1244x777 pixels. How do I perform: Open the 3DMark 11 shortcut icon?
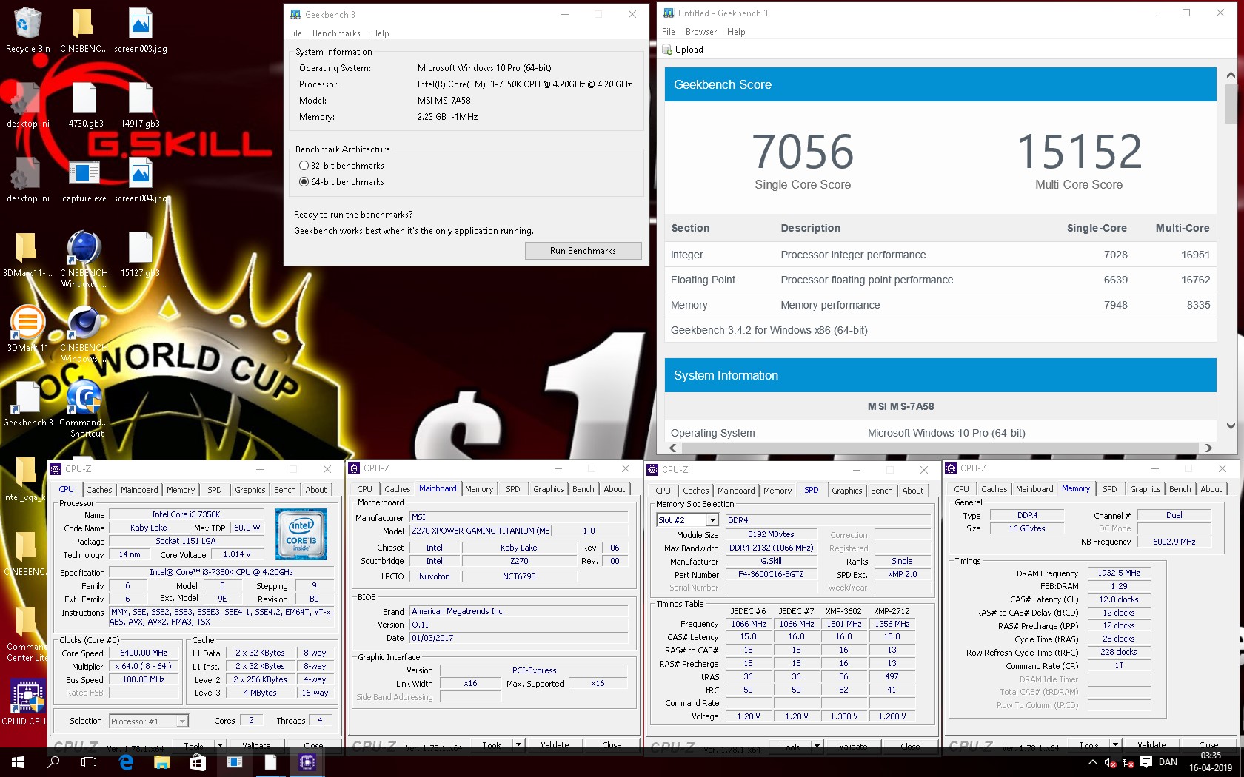coord(28,329)
